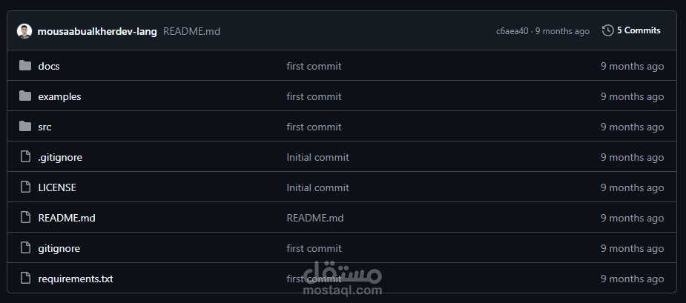Click the docs folder icon
The image size is (686, 303).
(x=25, y=66)
